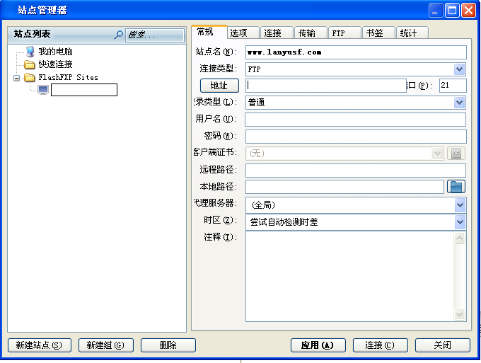Click the site name input field

pyautogui.click(x=356, y=52)
